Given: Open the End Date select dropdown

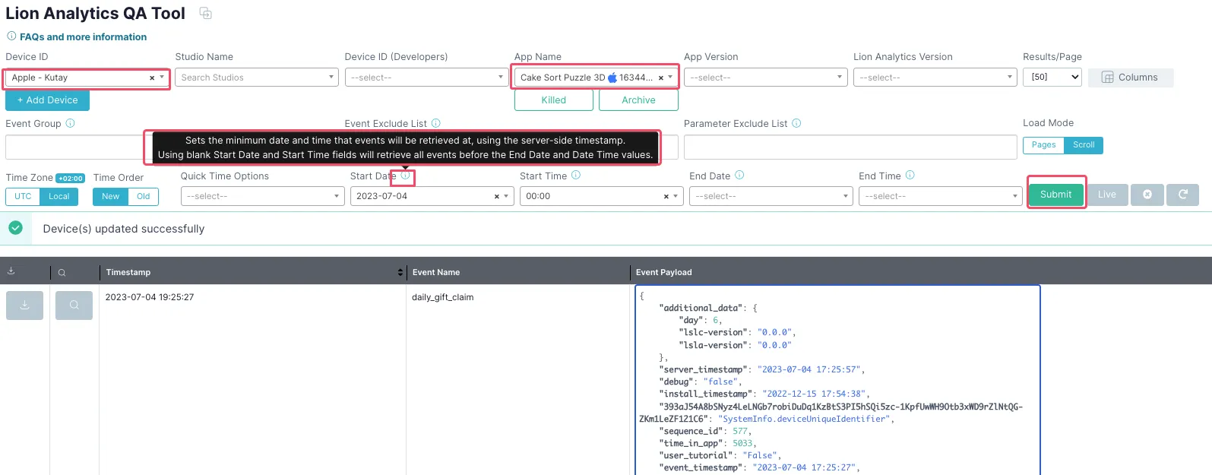Looking at the screenshot, I should tap(771, 196).
